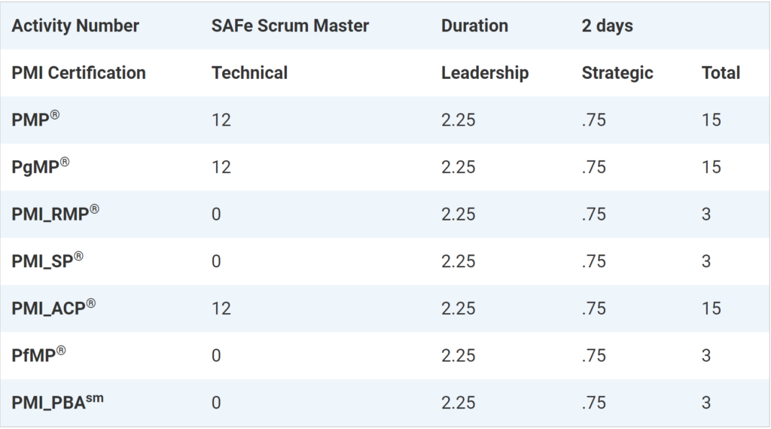Select the Total value 15 in PMP row
The height and width of the screenshot is (429, 771).
click(x=711, y=120)
